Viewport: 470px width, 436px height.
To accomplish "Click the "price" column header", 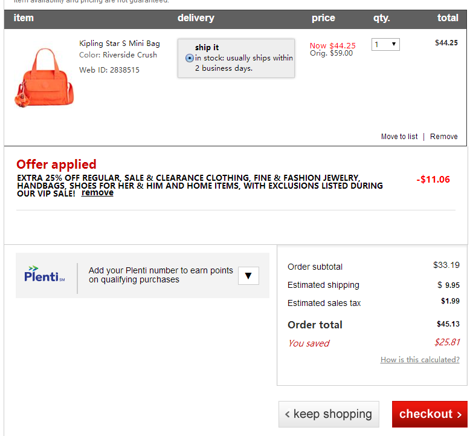I will tap(323, 18).
